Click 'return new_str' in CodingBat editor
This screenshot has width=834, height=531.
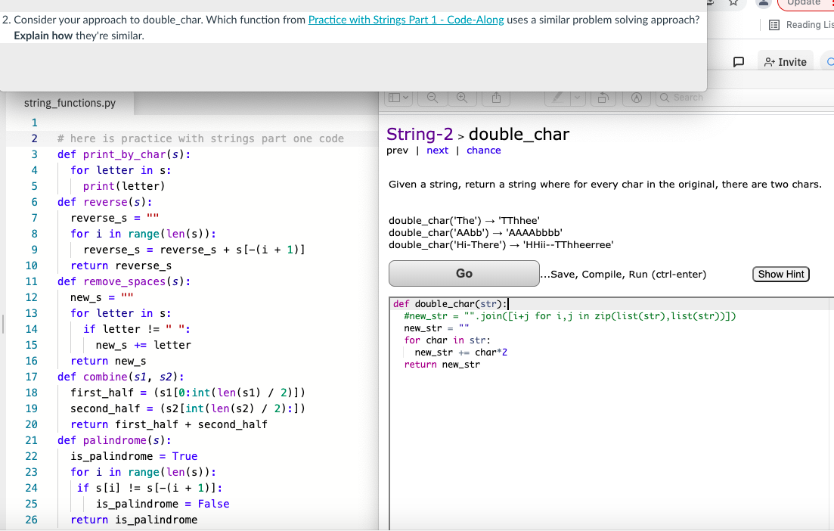tap(442, 365)
